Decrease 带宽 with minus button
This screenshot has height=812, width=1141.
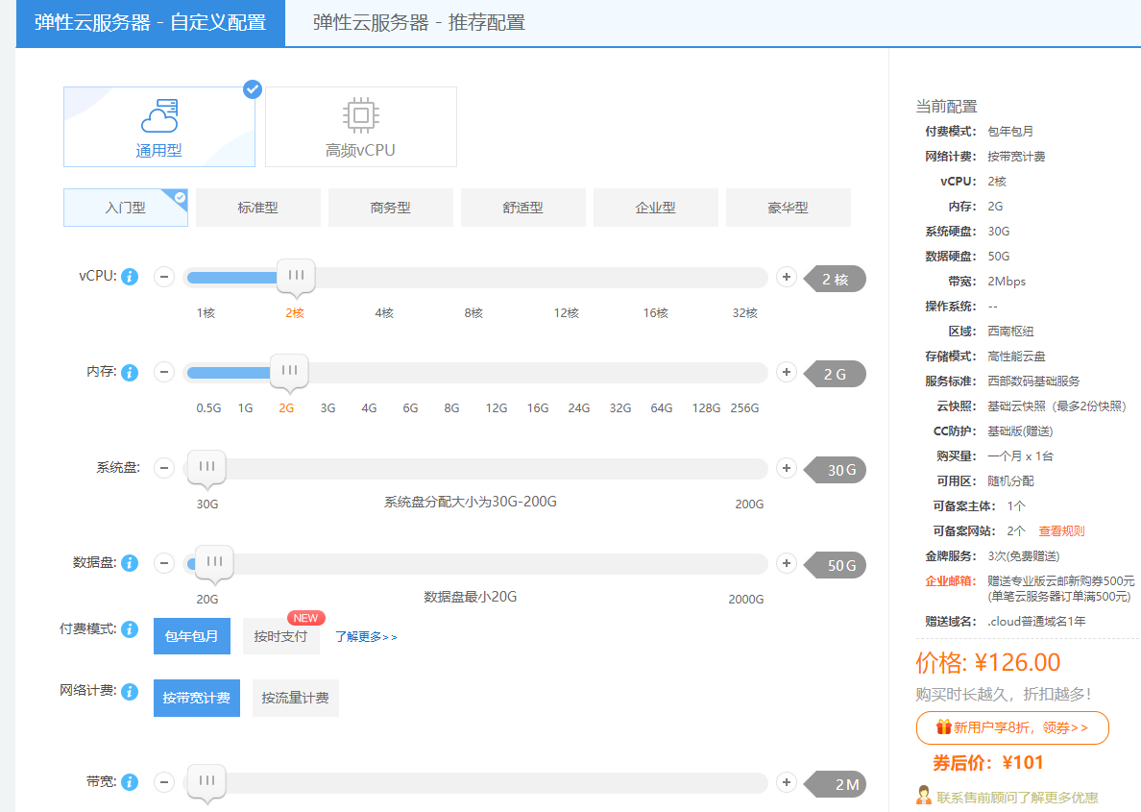pyautogui.click(x=164, y=782)
